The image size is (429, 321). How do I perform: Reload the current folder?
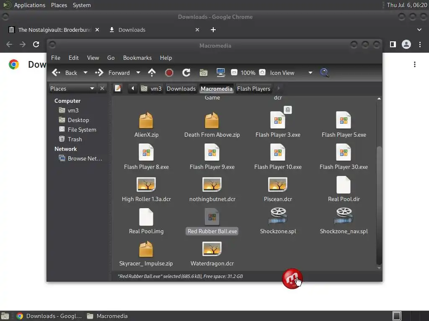point(186,73)
